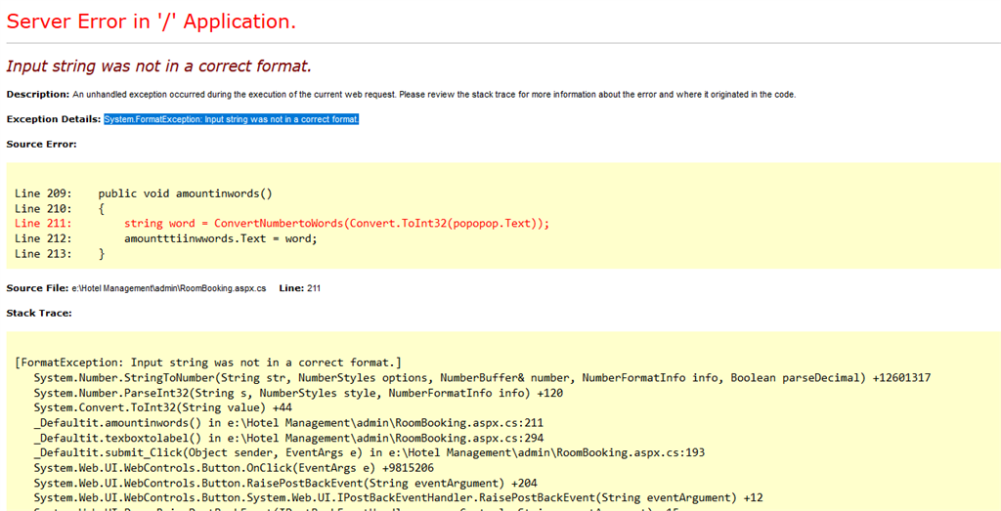
Task: Click the '[FormatException: Input string...' stack trace line
Action: point(207,362)
